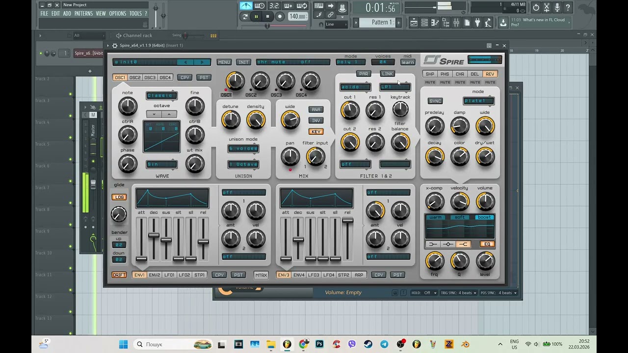Toggle the reverb SYNC button
The height and width of the screenshot is (353, 628).
(x=435, y=101)
